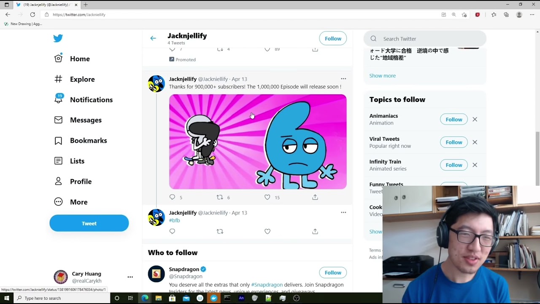Share the promoted tweet
Viewport: 540px width, 304px height.
click(x=315, y=49)
